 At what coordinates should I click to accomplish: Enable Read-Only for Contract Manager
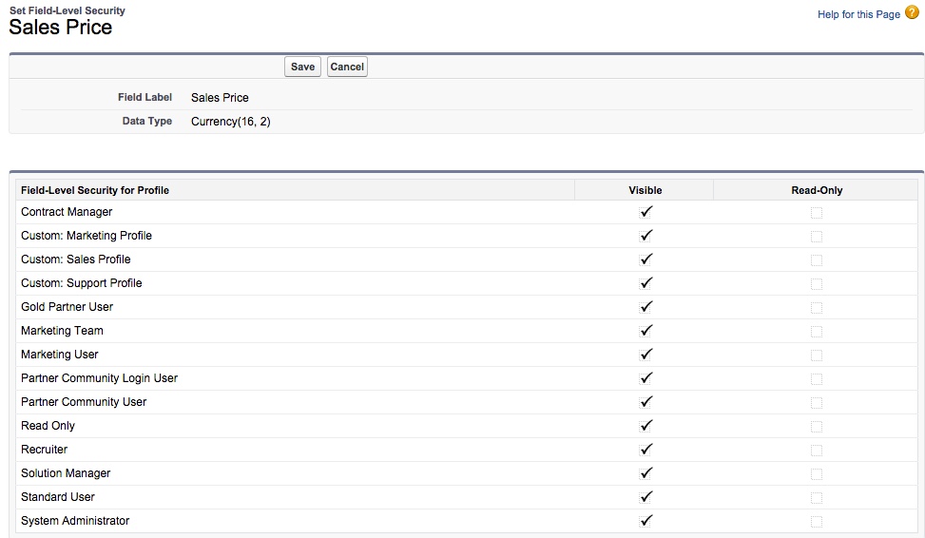(817, 213)
